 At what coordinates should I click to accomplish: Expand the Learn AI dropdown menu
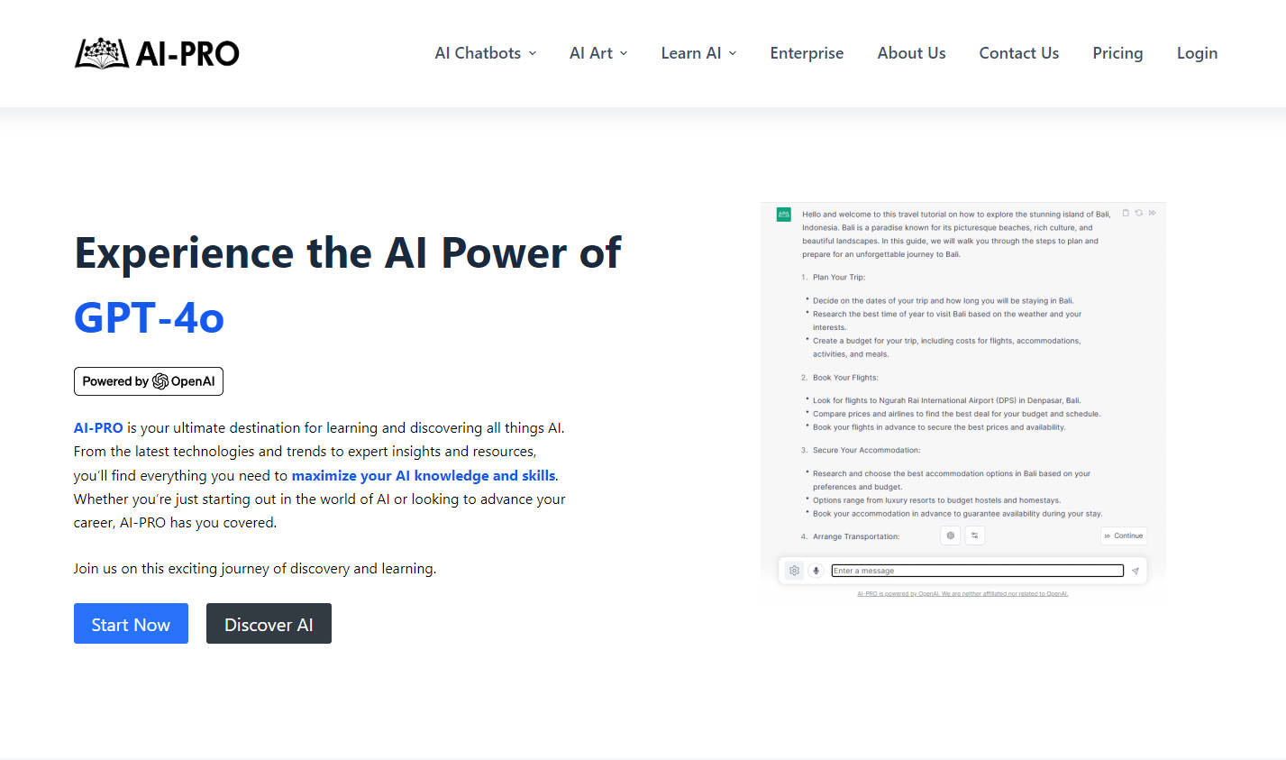(x=698, y=53)
